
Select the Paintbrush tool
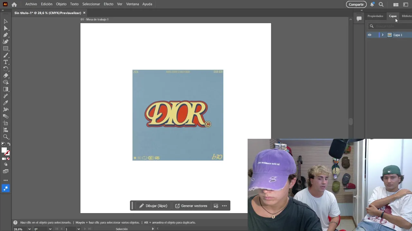[x=5, y=55]
